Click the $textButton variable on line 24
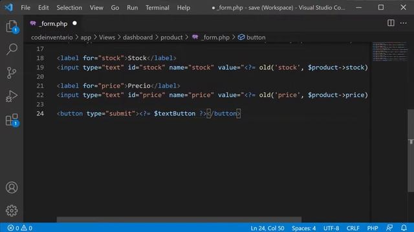 pos(175,113)
